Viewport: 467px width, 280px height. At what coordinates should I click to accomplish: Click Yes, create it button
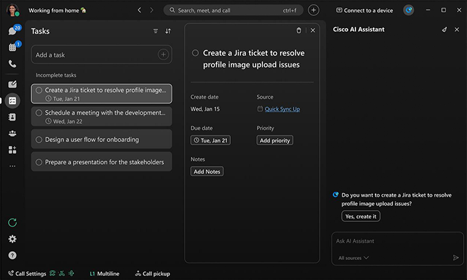[361, 216]
